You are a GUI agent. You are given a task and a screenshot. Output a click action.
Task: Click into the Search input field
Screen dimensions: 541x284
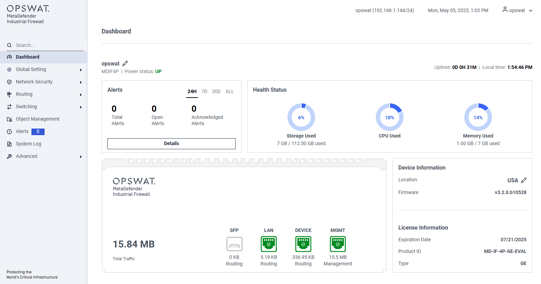(48, 45)
